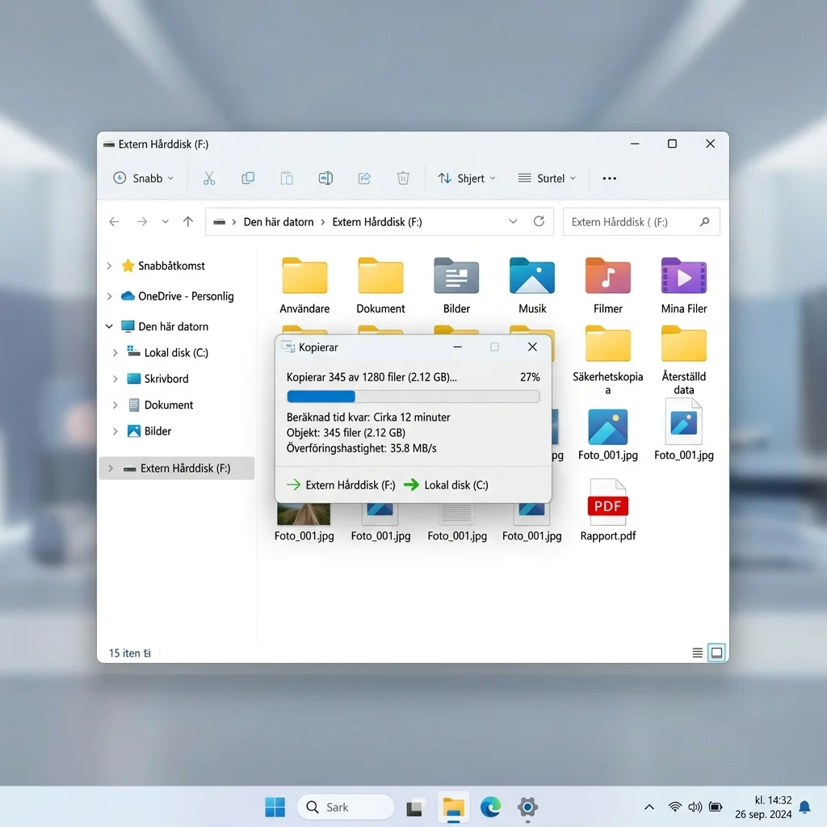The height and width of the screenshot is (827, 827).
Task: Open the Bilder folder in file grid
Action: point(456,285)
